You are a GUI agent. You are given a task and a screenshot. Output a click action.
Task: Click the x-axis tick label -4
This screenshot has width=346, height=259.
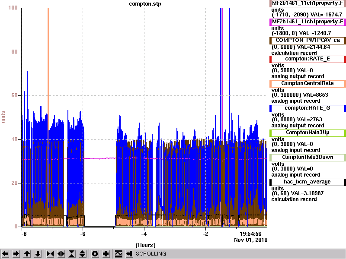144,234
